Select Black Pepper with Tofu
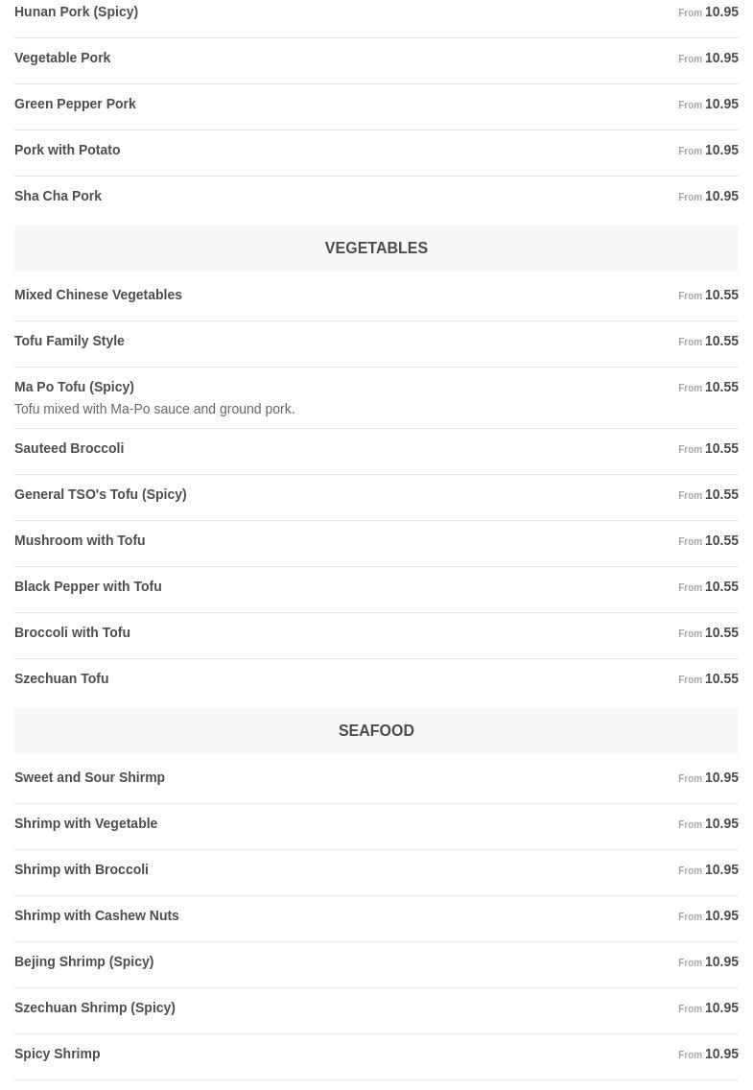The image size is (753, 1090). click(x=87, y=587)
